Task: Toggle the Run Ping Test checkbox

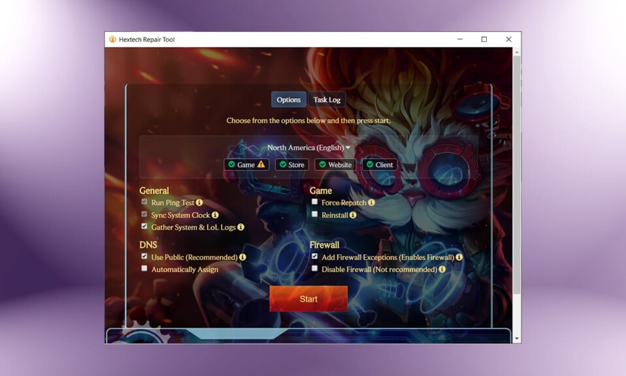Action: 144,202
